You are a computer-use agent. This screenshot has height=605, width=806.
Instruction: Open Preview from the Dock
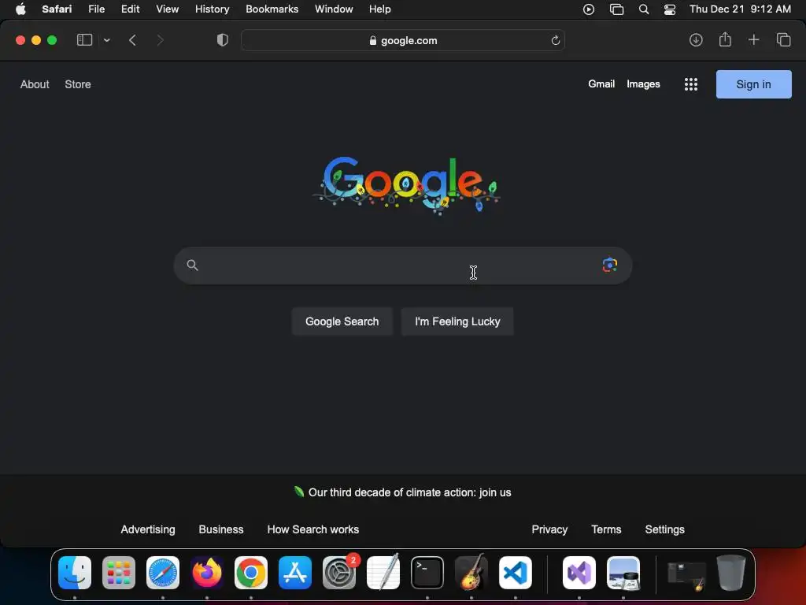[x=623, y=573]
